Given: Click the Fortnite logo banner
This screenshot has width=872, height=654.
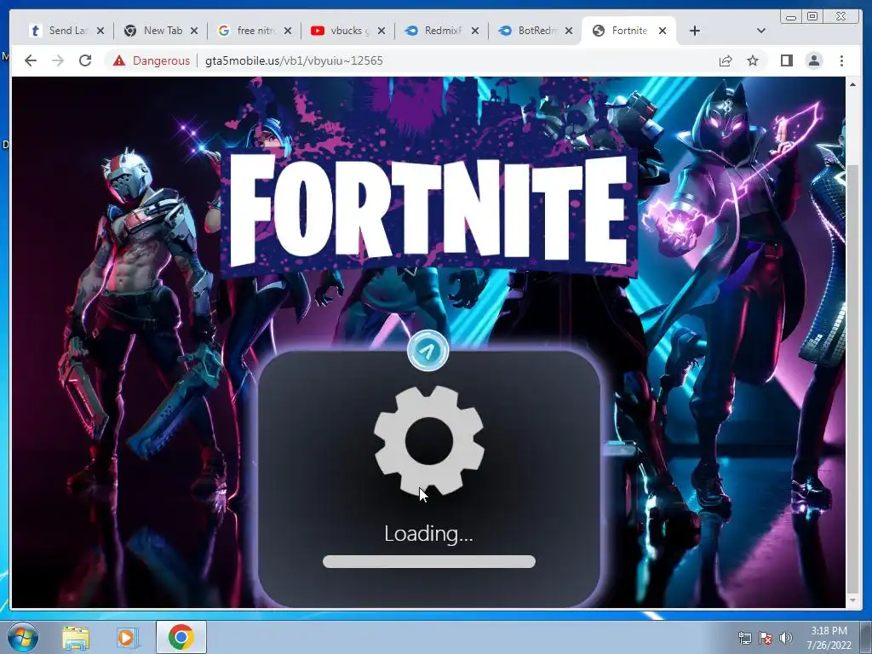Looking at the screenshot, I should click(x=429, y=210).
